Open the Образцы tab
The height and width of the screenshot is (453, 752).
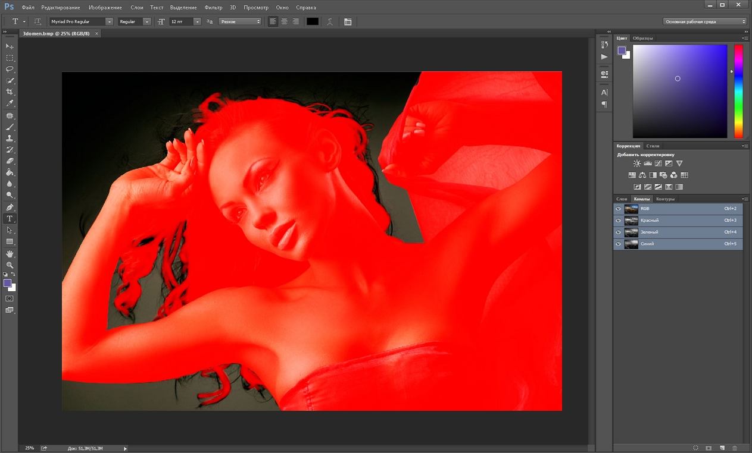tap(642, 38)
